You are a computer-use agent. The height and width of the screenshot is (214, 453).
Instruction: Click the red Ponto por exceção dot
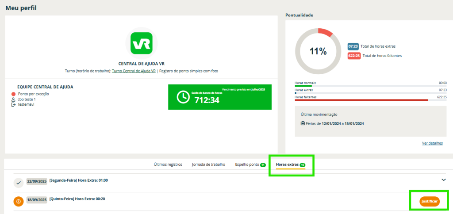tap(14, 94)
